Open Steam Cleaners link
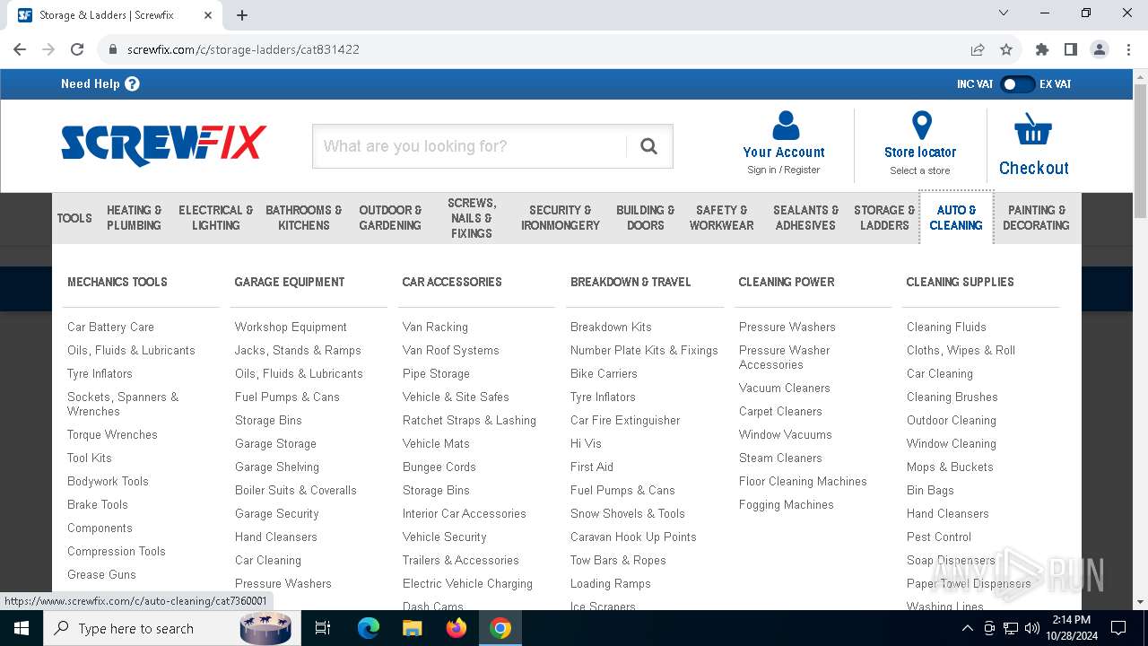1148x646 pixels. 780,458
